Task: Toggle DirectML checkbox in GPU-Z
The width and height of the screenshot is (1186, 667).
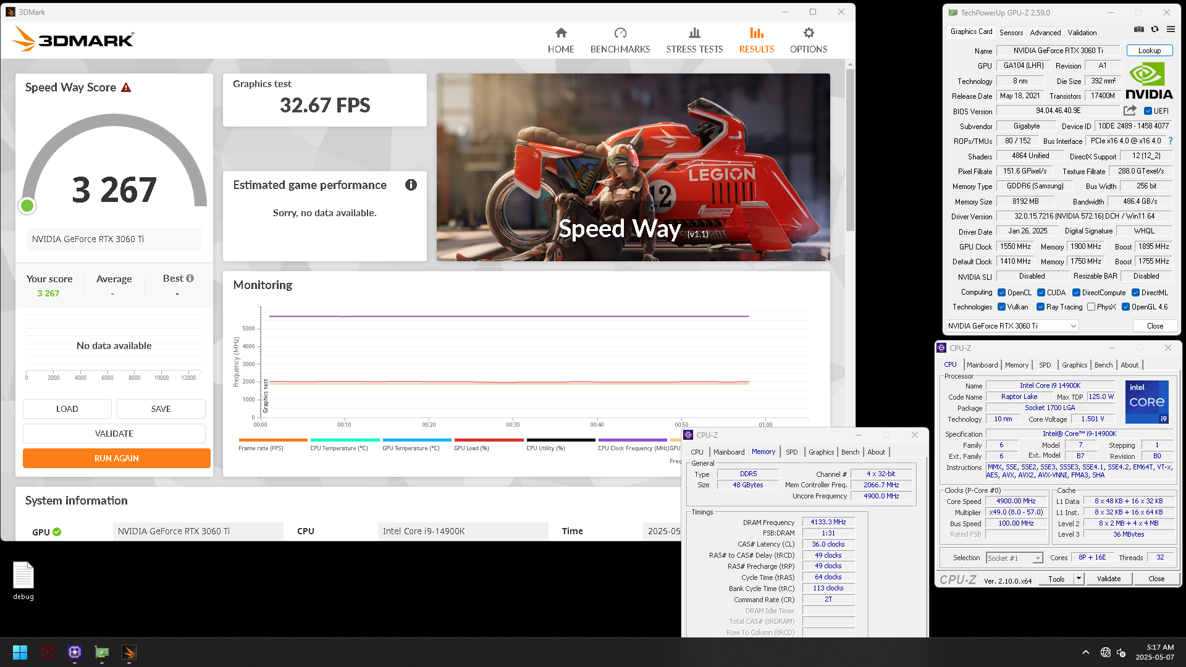Action: (x=1135, y=293)
